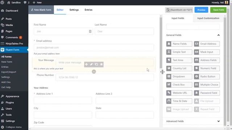
Task: Add a Dropdown element
Action: coord(179,77)
